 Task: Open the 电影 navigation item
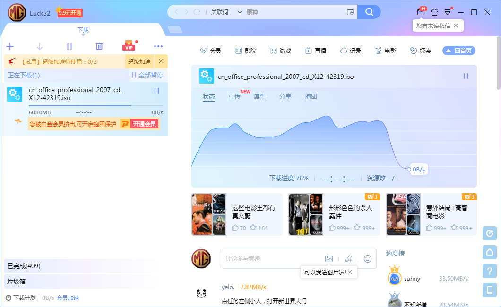pyautogui.click(x=386, y=51)
